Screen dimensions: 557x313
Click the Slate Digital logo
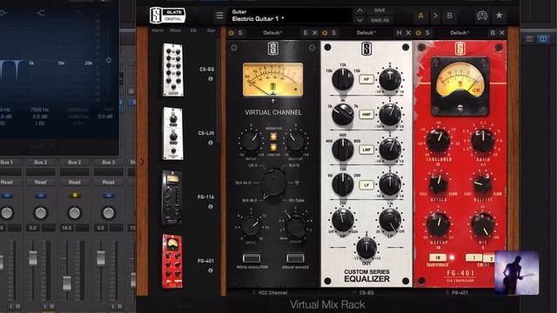[167, 16]
